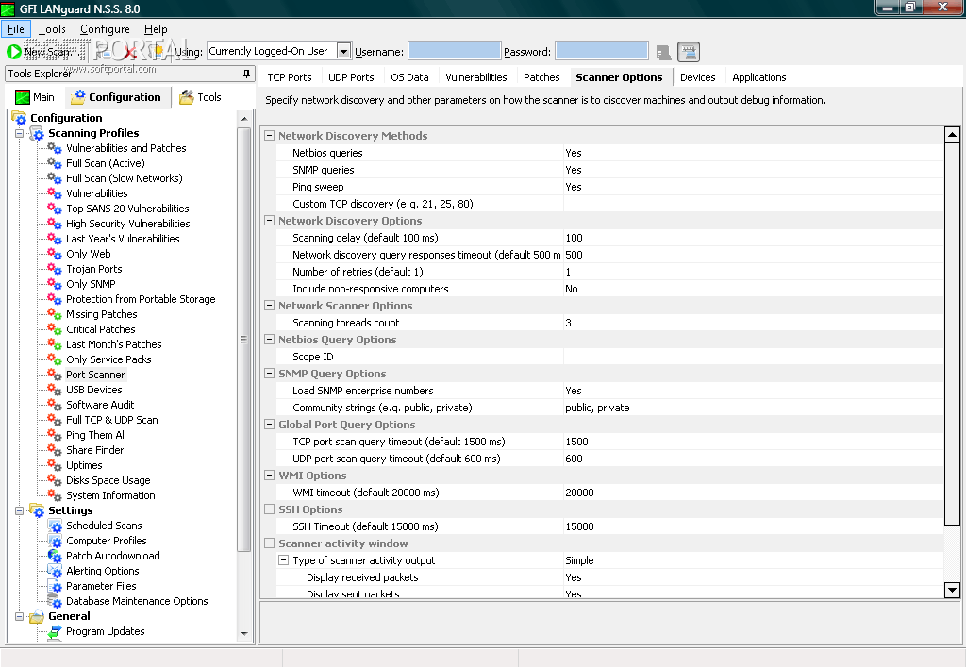Switch to the TCP Ports tab
Screen dimensions: 966x668
coord(290,77)
